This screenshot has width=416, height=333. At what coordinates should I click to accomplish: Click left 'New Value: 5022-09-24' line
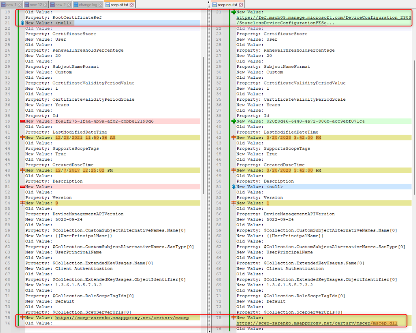point(54,220)
